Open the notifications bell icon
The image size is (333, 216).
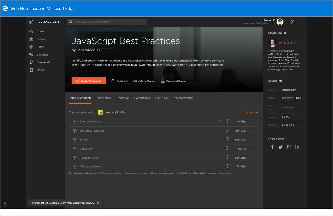292,22
